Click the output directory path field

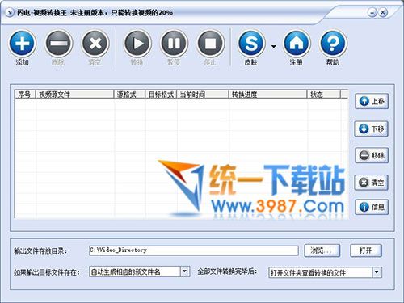[194, 250]
